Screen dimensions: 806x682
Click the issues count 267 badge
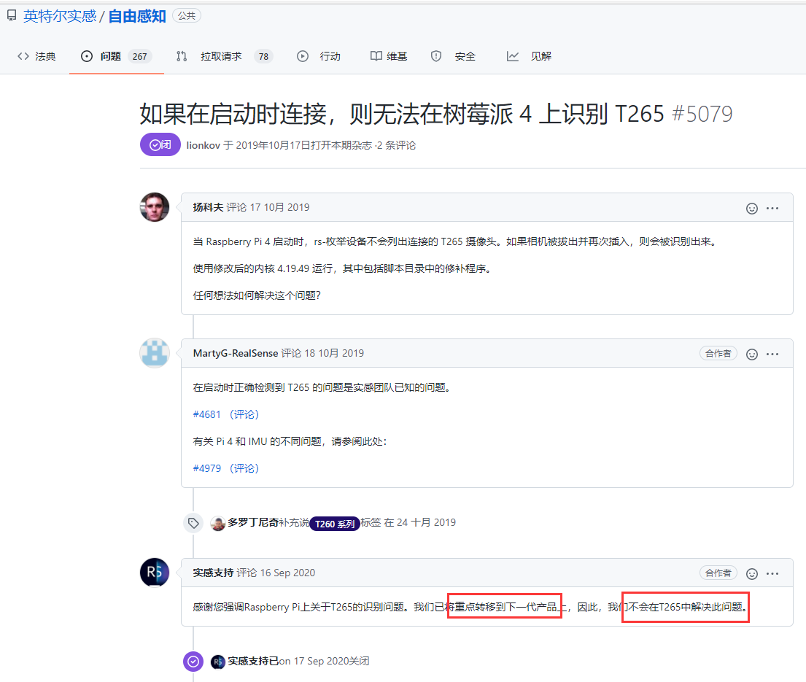139,57
